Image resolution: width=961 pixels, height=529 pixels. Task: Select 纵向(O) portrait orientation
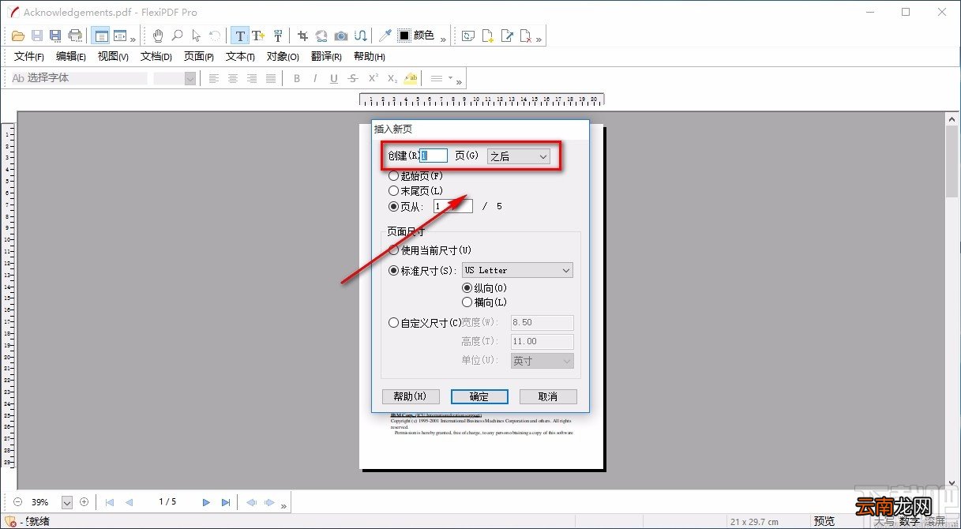(x=484, y=288)
